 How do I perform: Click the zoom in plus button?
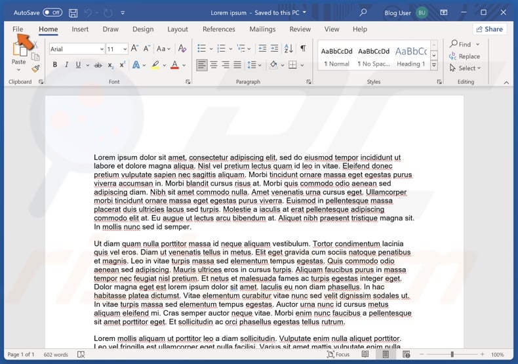point(483,354)
